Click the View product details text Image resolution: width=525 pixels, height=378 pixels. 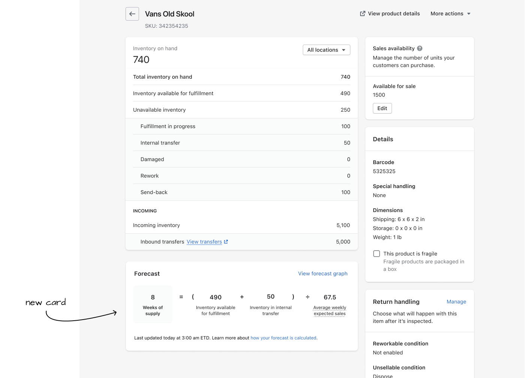tap(393, 13)
